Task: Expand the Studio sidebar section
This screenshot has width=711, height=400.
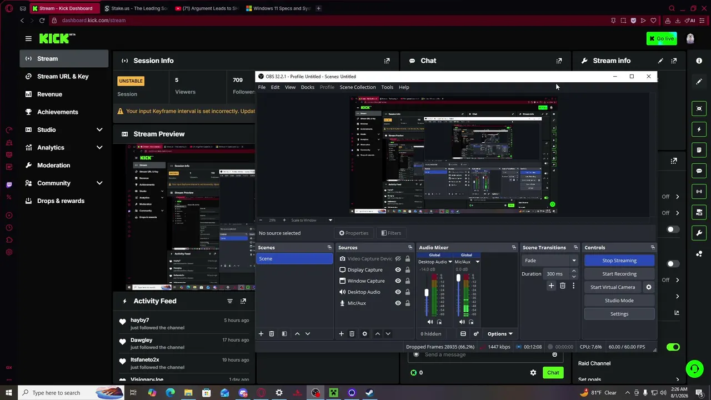Action: 99,130
